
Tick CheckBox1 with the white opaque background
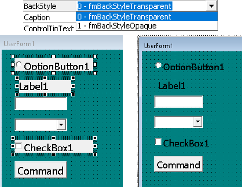19,147
